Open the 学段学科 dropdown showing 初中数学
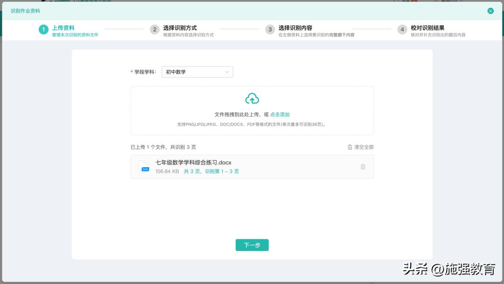This screenshot has height=284, width=504. [197, 72]
